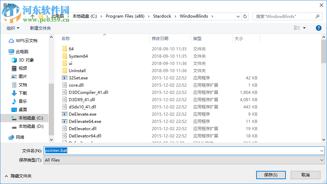Select the D3DX9_41.dll file icon
Screen dimensions: 327x184
(x=65, y=100)
